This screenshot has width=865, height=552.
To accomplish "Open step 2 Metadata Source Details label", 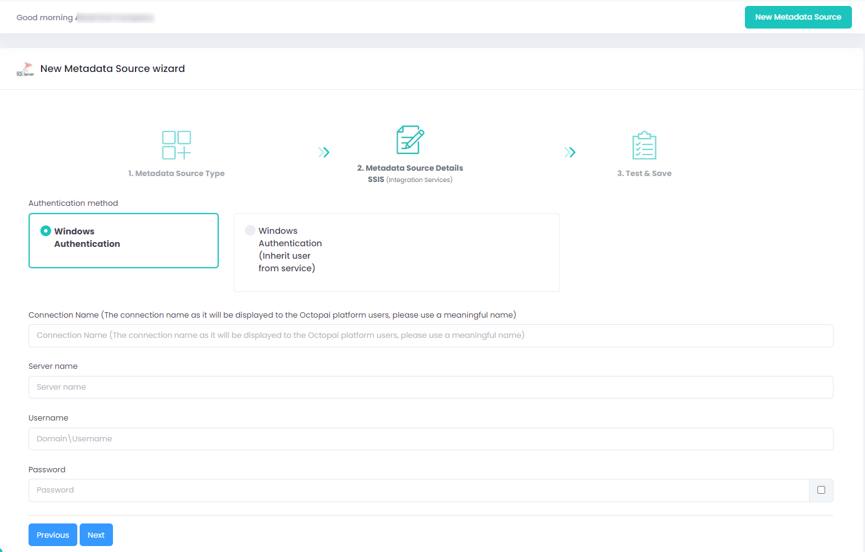I will click(410, 168).
